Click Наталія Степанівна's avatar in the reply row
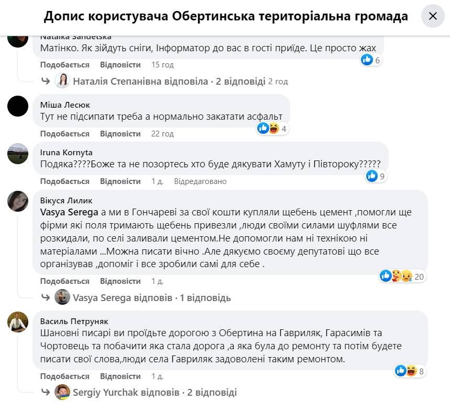Image resolution: width=450 pixels, height=402 pixels. (62, 81)
